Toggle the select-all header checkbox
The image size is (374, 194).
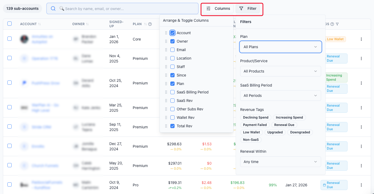point(10,24)
